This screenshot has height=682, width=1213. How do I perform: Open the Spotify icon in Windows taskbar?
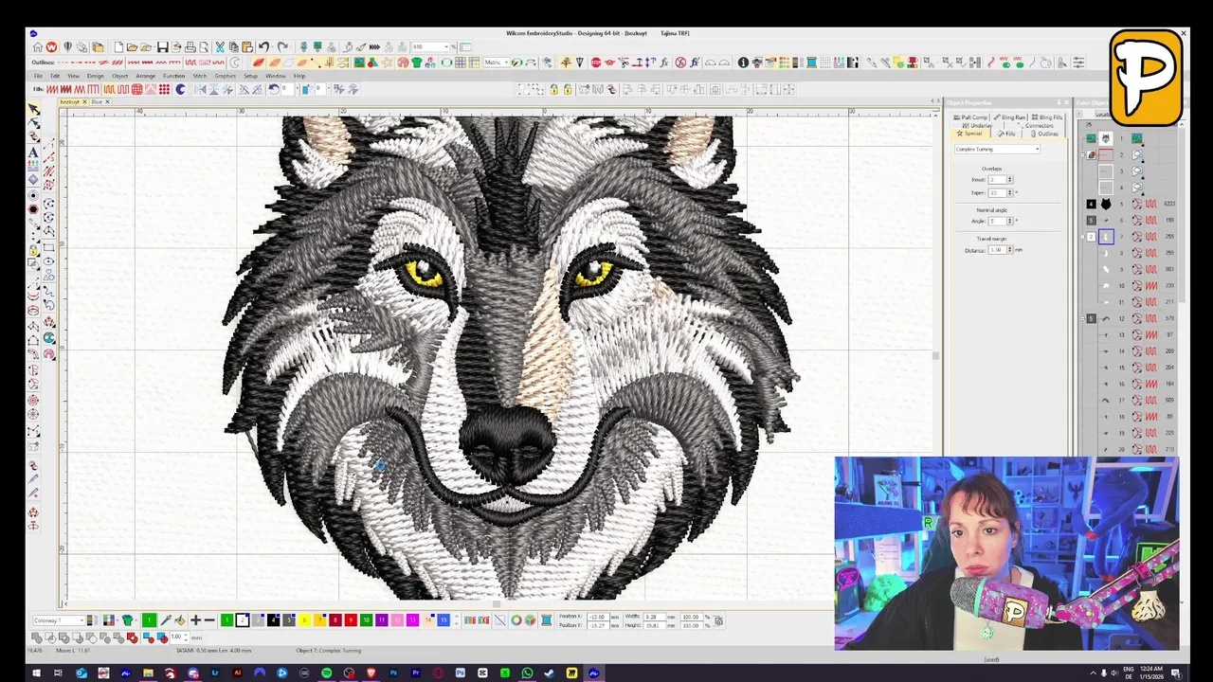(x=326, y=673)
